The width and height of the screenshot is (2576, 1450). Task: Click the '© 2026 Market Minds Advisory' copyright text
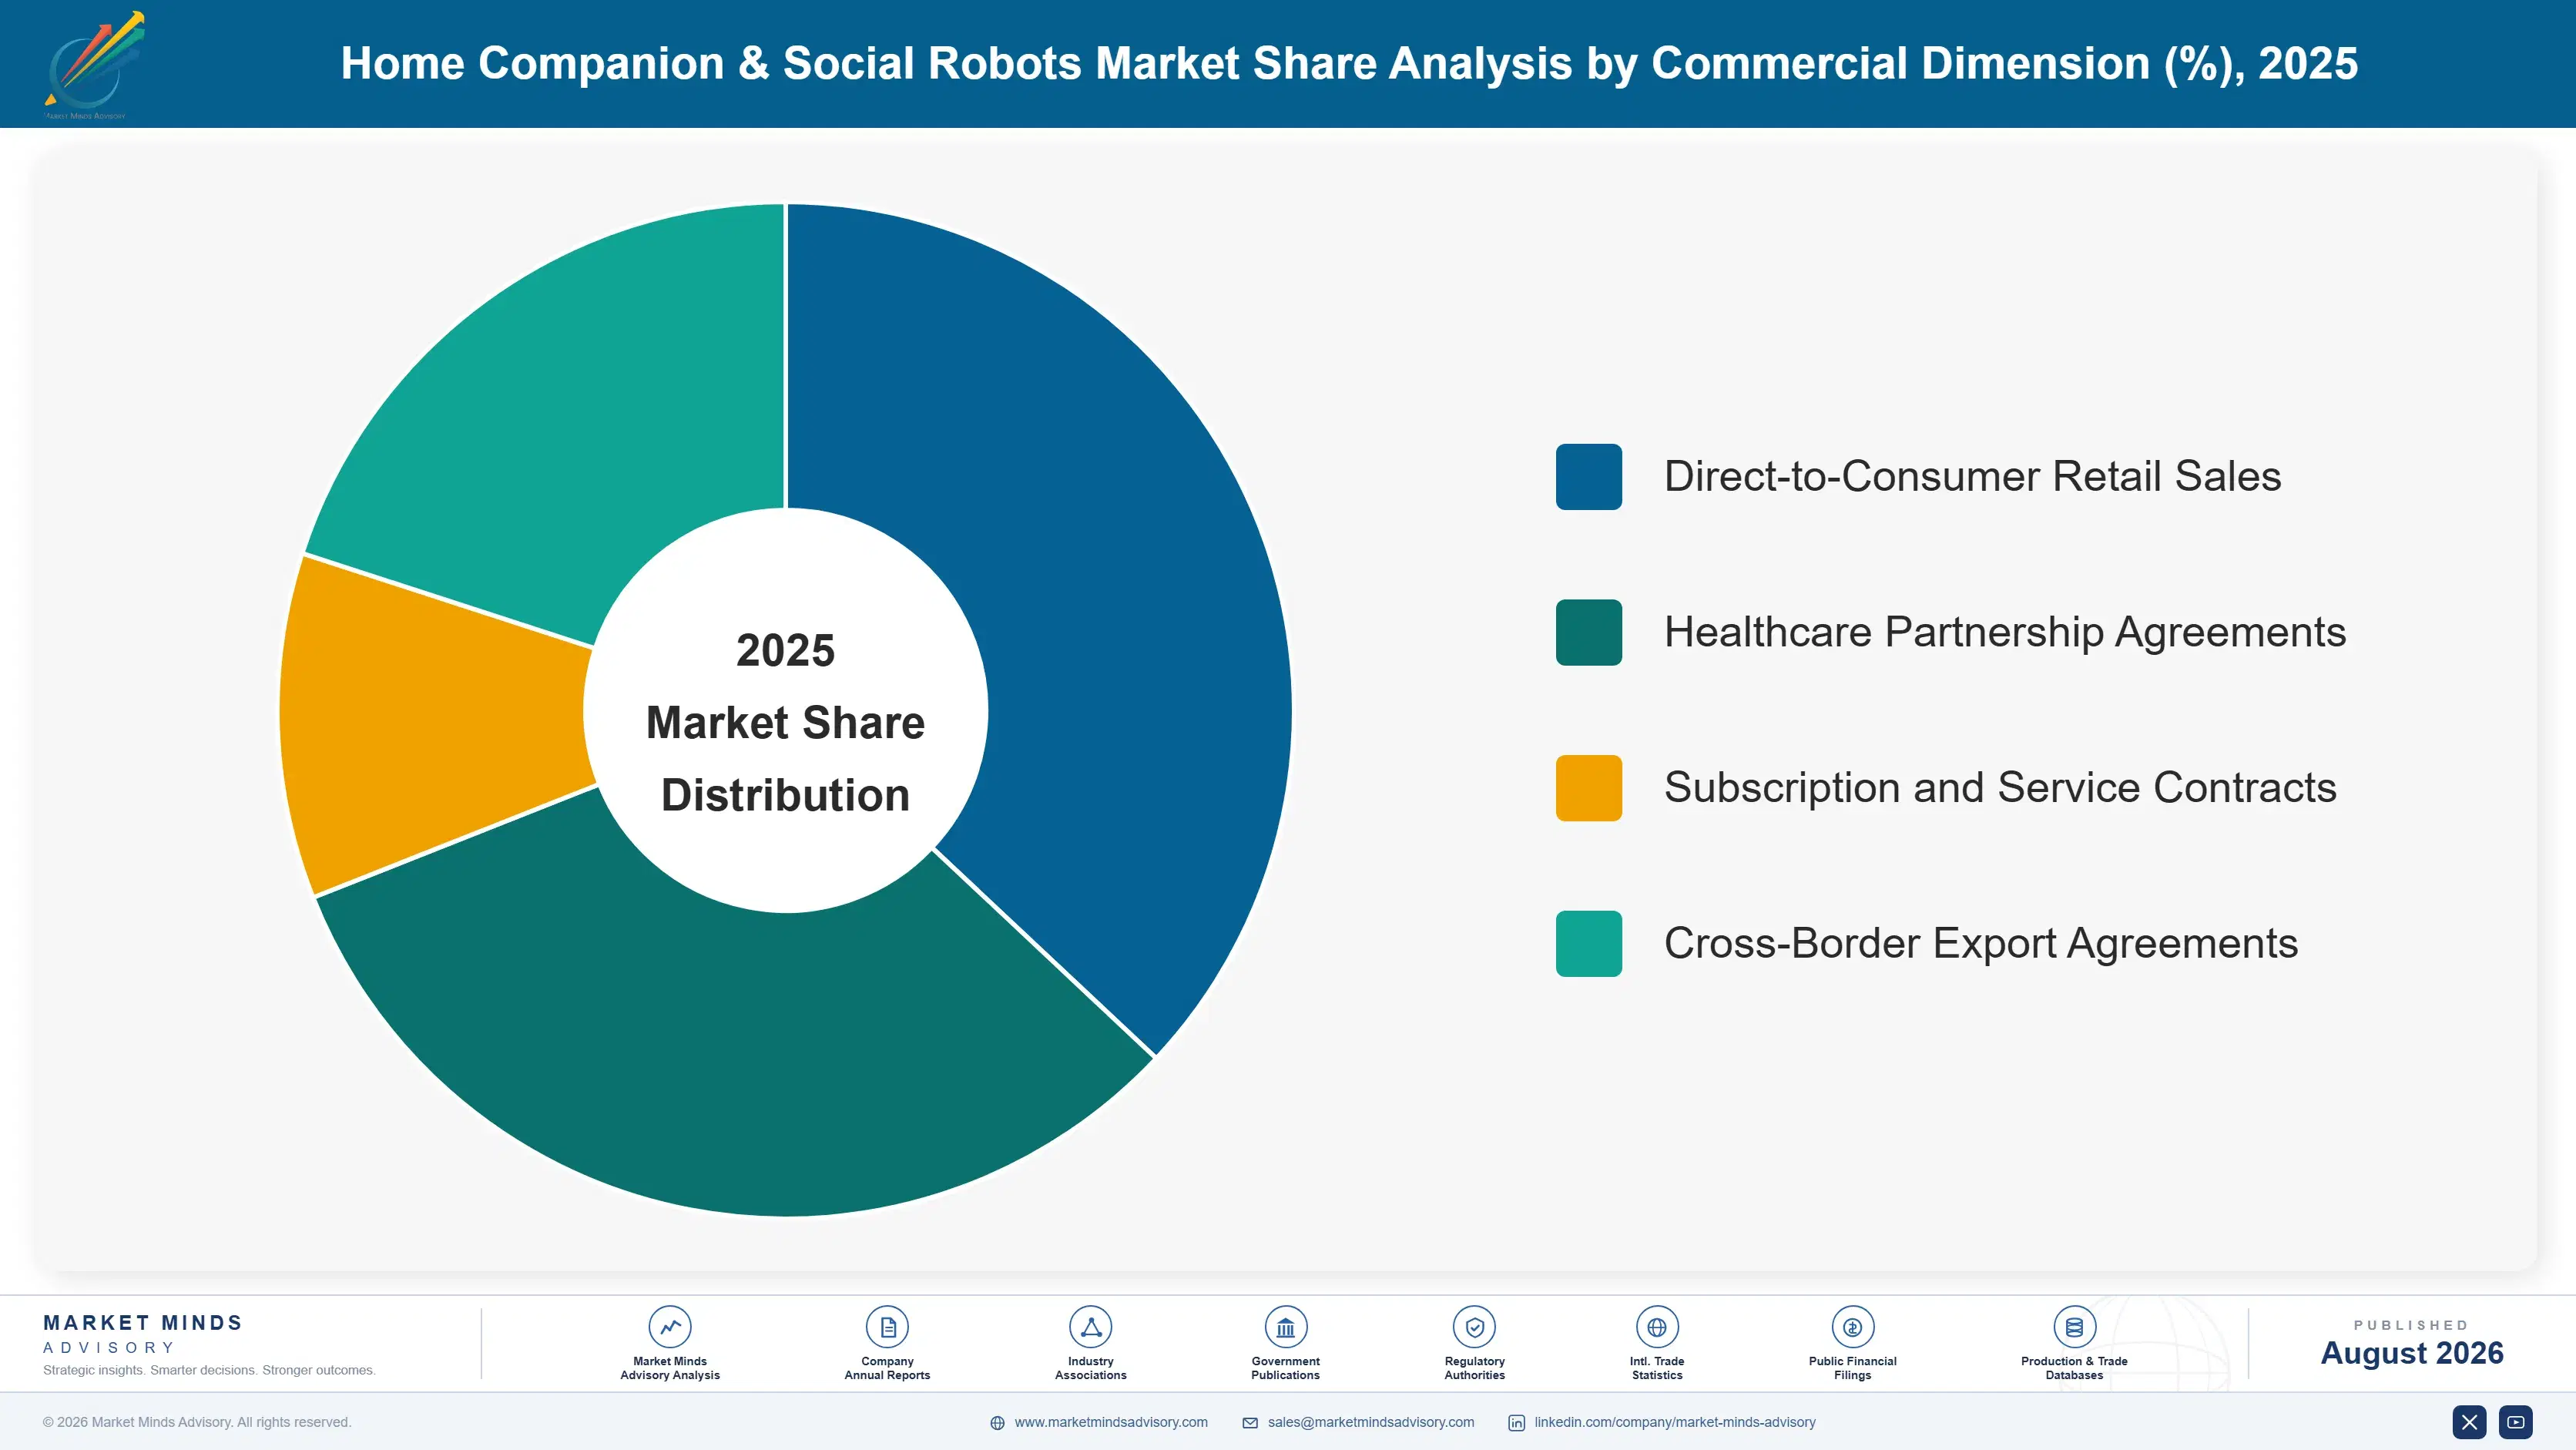(196, 1422)
